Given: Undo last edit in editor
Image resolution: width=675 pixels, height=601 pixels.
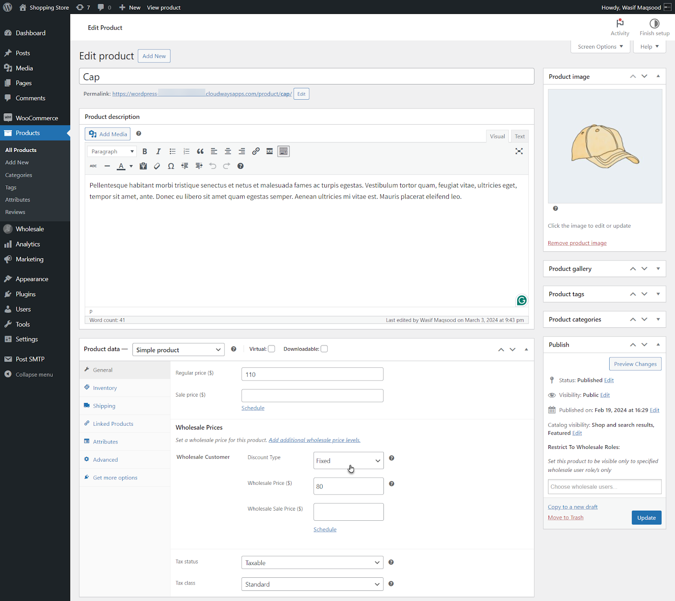Looking at the screenshot, I should 213,166.
